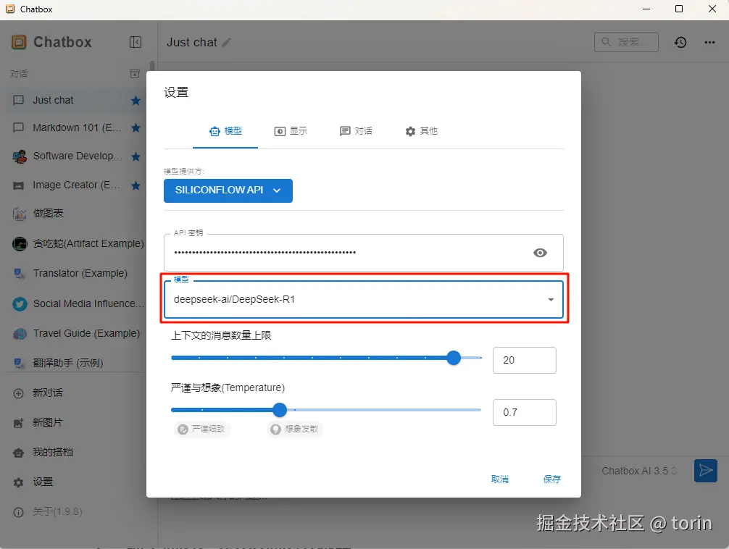Select the 想象发散 temperature preset
The height and width of the screenshot is (549, 729).
(x=295, y=429)
